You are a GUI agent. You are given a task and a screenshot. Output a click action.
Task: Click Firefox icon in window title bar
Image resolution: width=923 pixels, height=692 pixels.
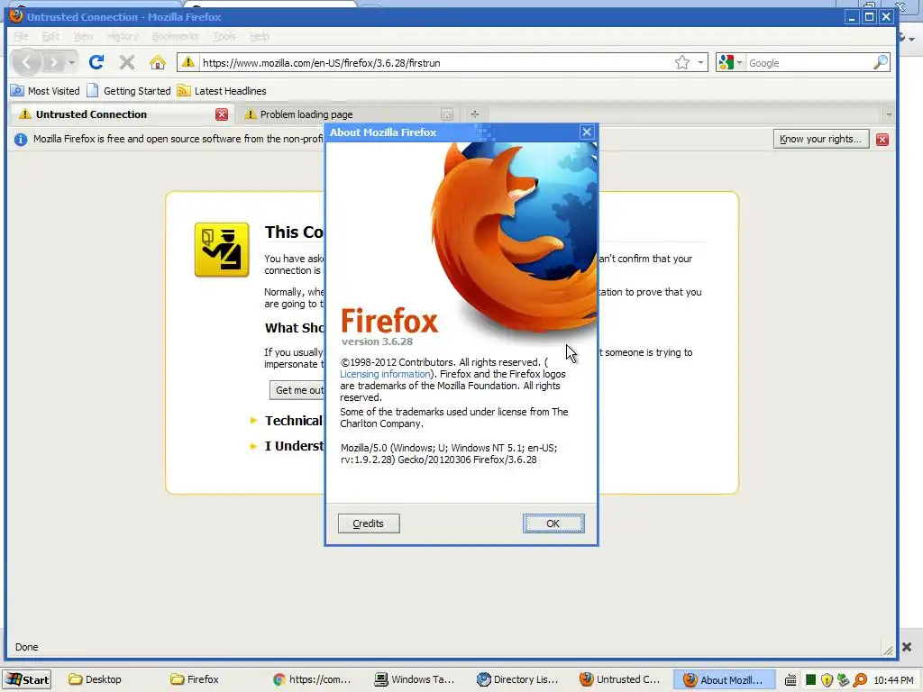click(x=16, y=16)
